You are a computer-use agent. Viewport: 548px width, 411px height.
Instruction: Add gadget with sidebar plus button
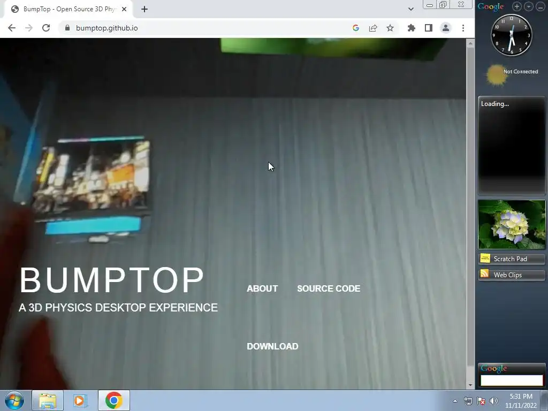pyautogui.click(x=516, y=6)
